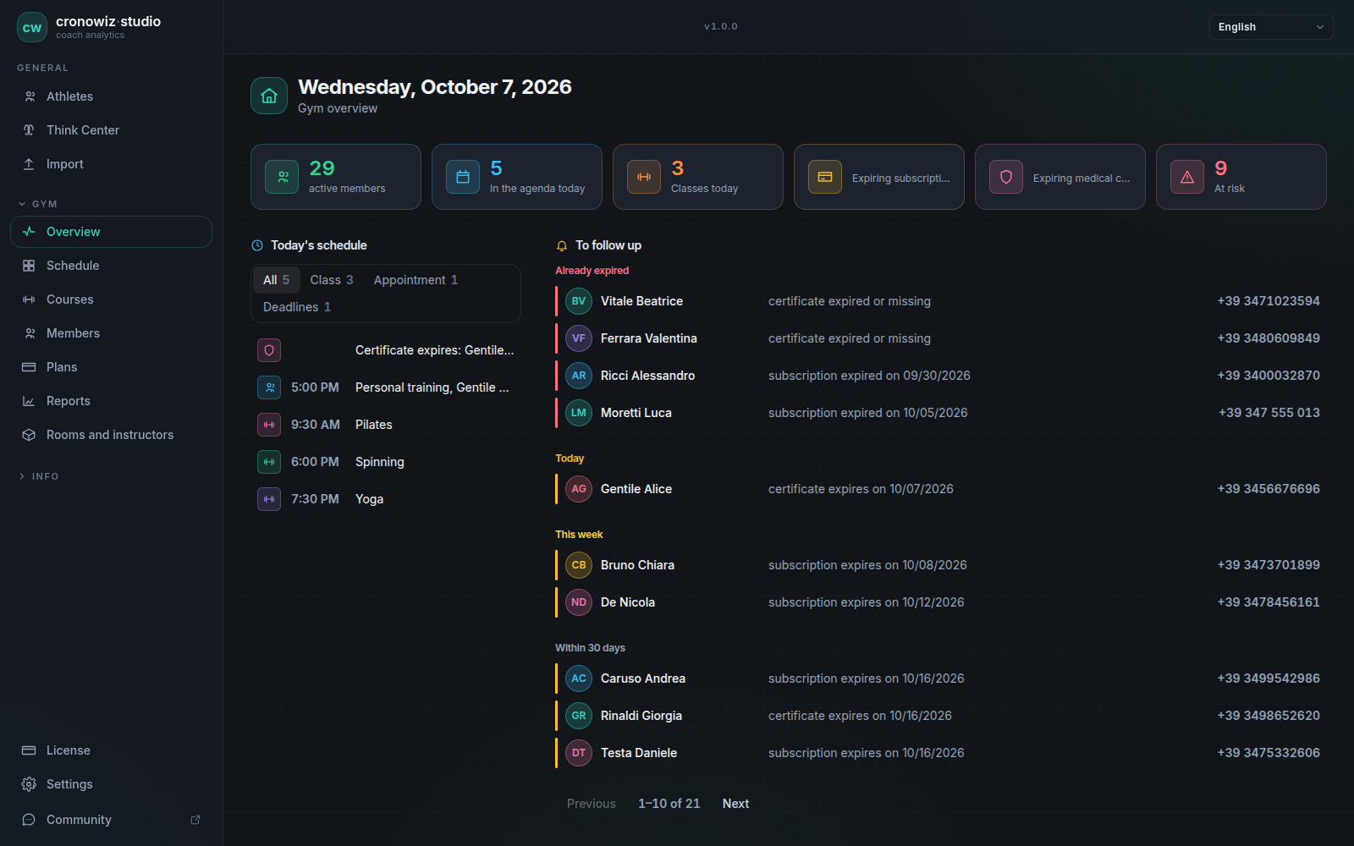Collapse the GYM sidebar section
The width and height of the screenshot is (1354, 846).
pyautogui.click(x=38, y=204)
